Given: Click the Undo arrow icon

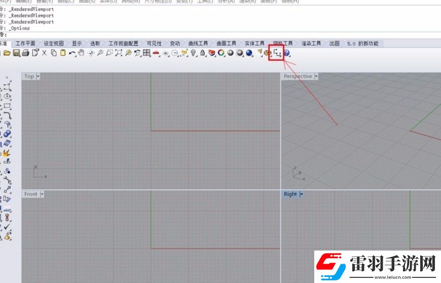Looking at the screenshot, I should (72, 53).
